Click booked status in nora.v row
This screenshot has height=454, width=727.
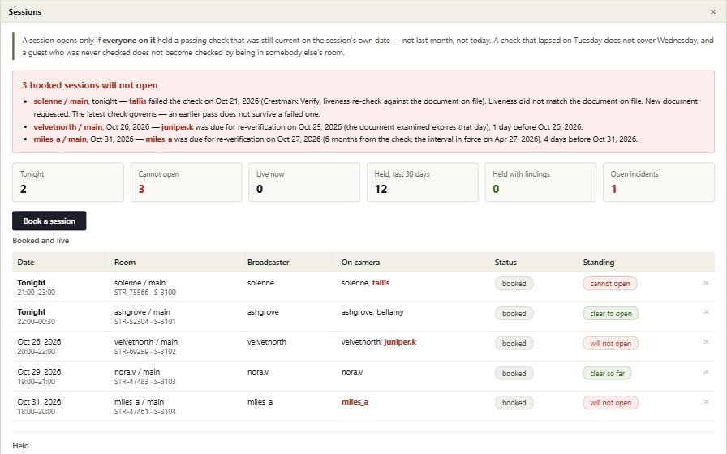(x=514, y=374)
